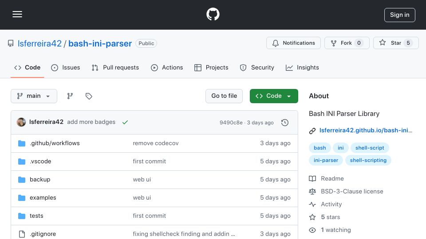426x239 pixels.
Task: View tags via the tag icon
Action: coord(89,96)
